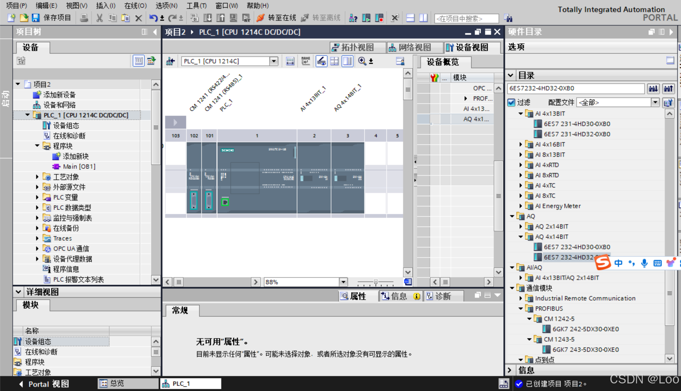The width and height of the screenshot is (681, 391).
Task: Click the project search input field
Action: point(467,18)
